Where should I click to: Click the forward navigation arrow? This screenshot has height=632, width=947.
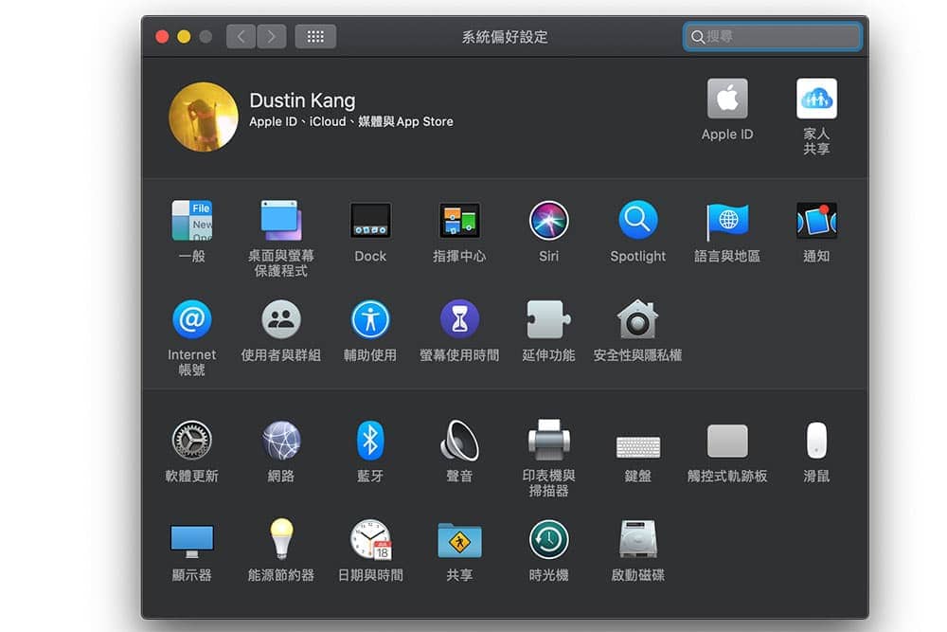pos(272,37)
